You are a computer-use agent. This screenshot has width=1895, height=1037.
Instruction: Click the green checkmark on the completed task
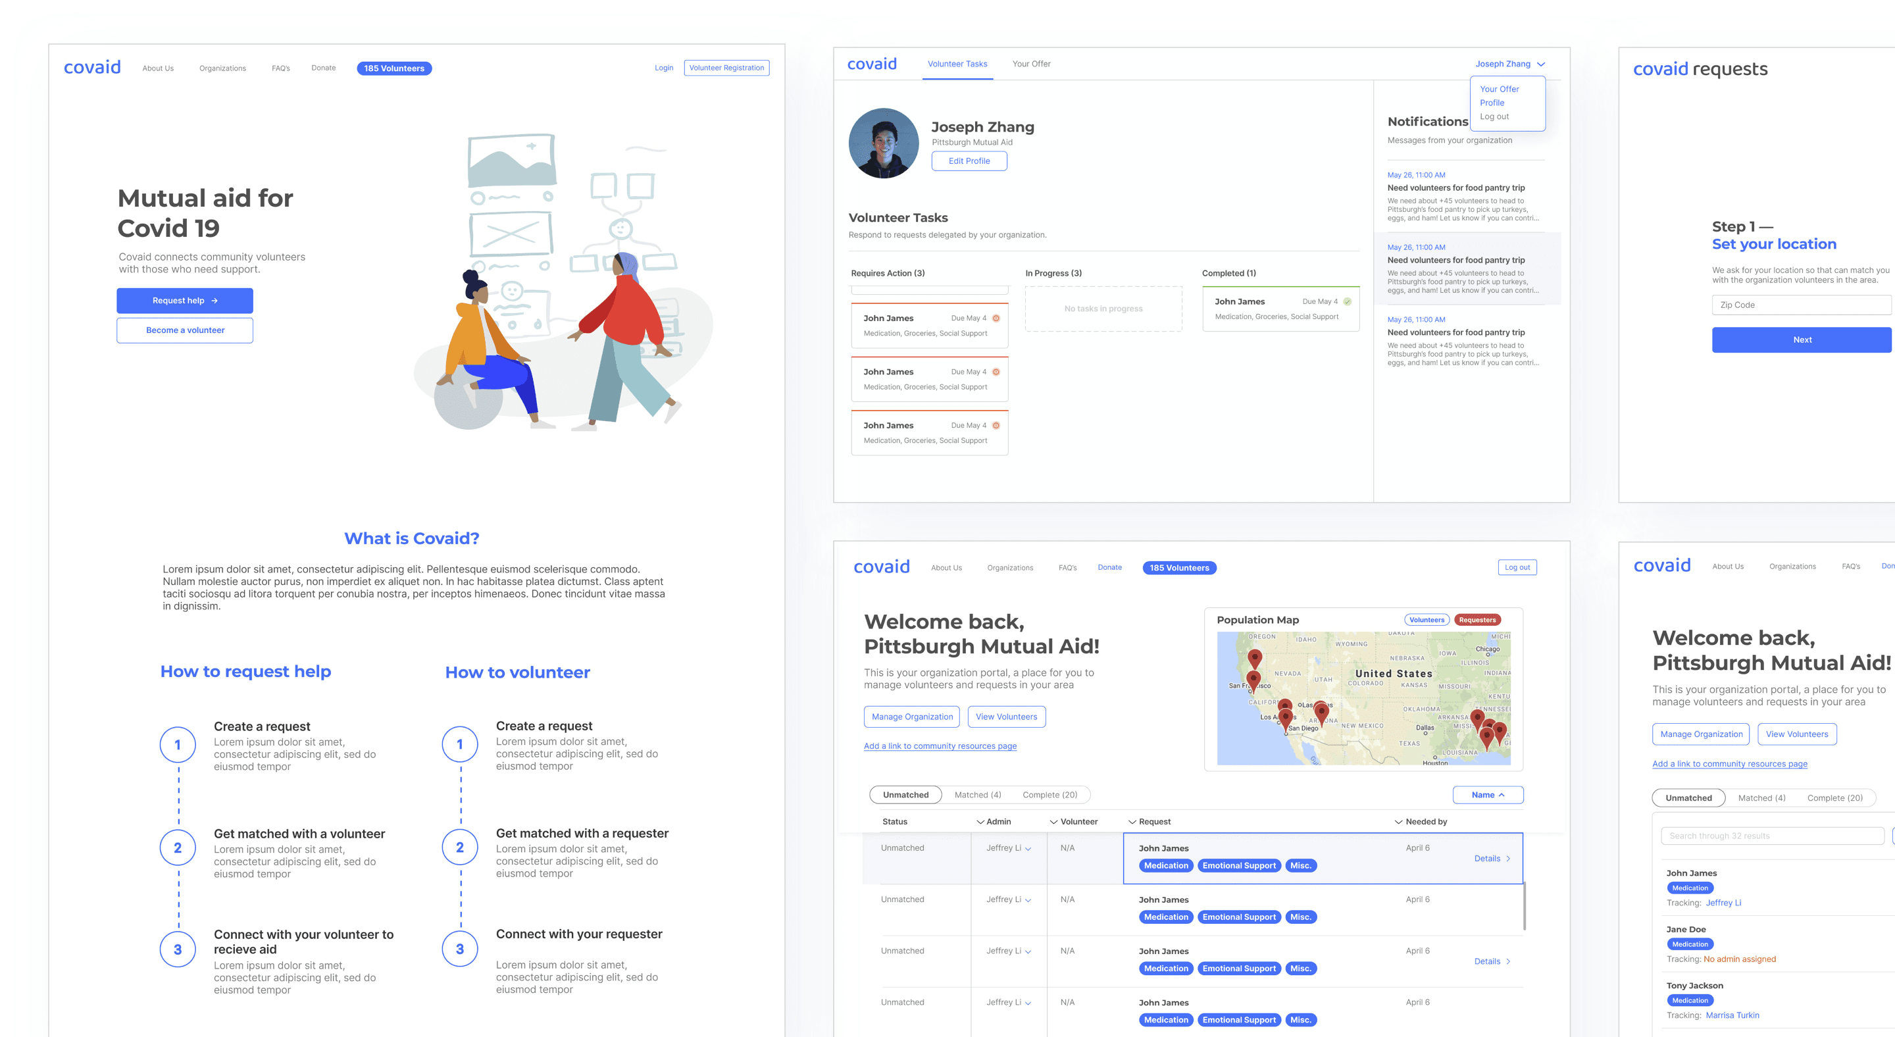tap(1347, 301)
